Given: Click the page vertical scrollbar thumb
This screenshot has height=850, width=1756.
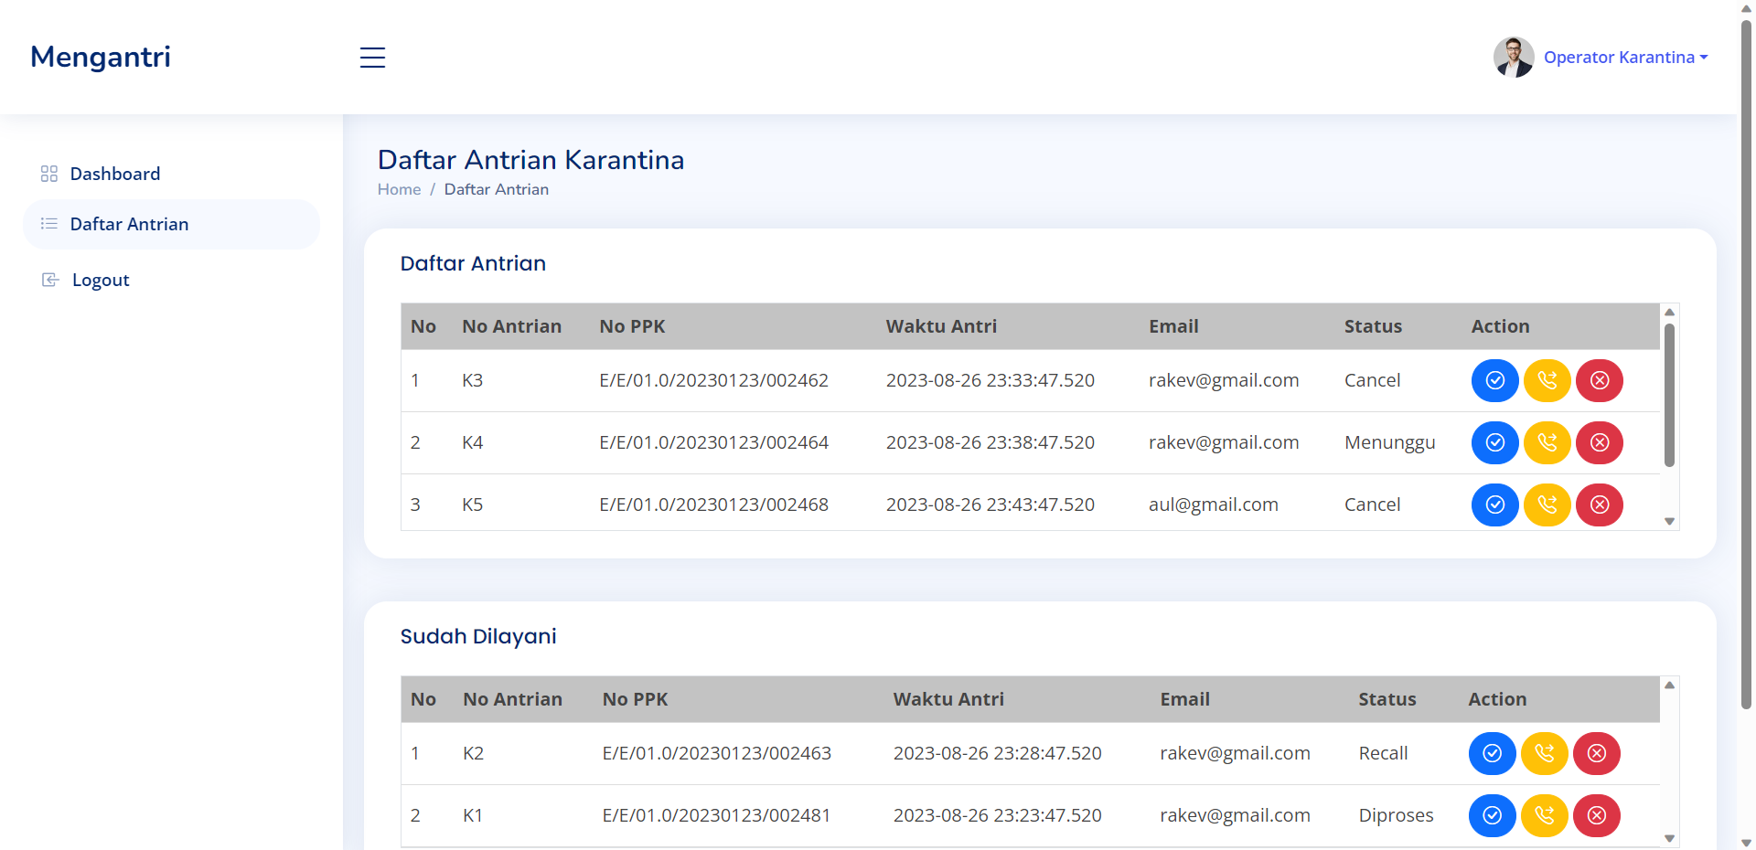Looking at the screenshot, I should 1746,364.
